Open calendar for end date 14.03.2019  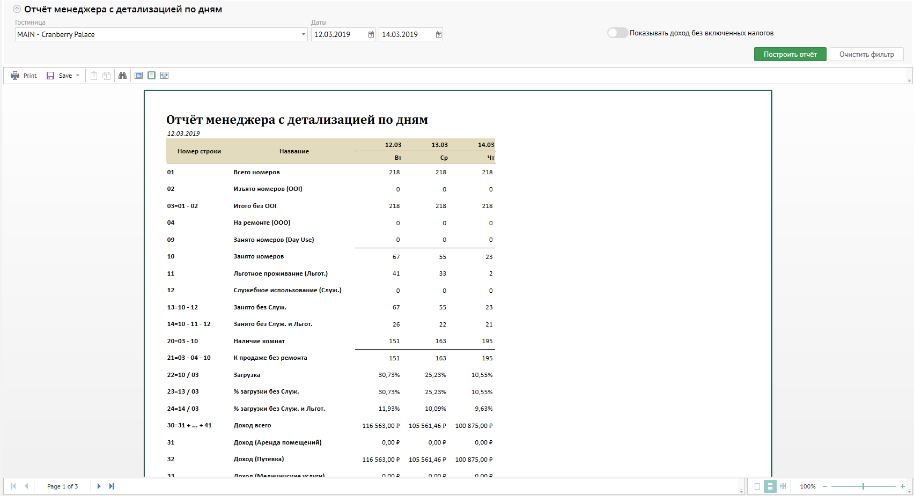pyautogui.click(x=438, y=34)
